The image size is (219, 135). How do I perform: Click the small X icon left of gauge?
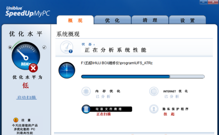(x=10, y=47)
